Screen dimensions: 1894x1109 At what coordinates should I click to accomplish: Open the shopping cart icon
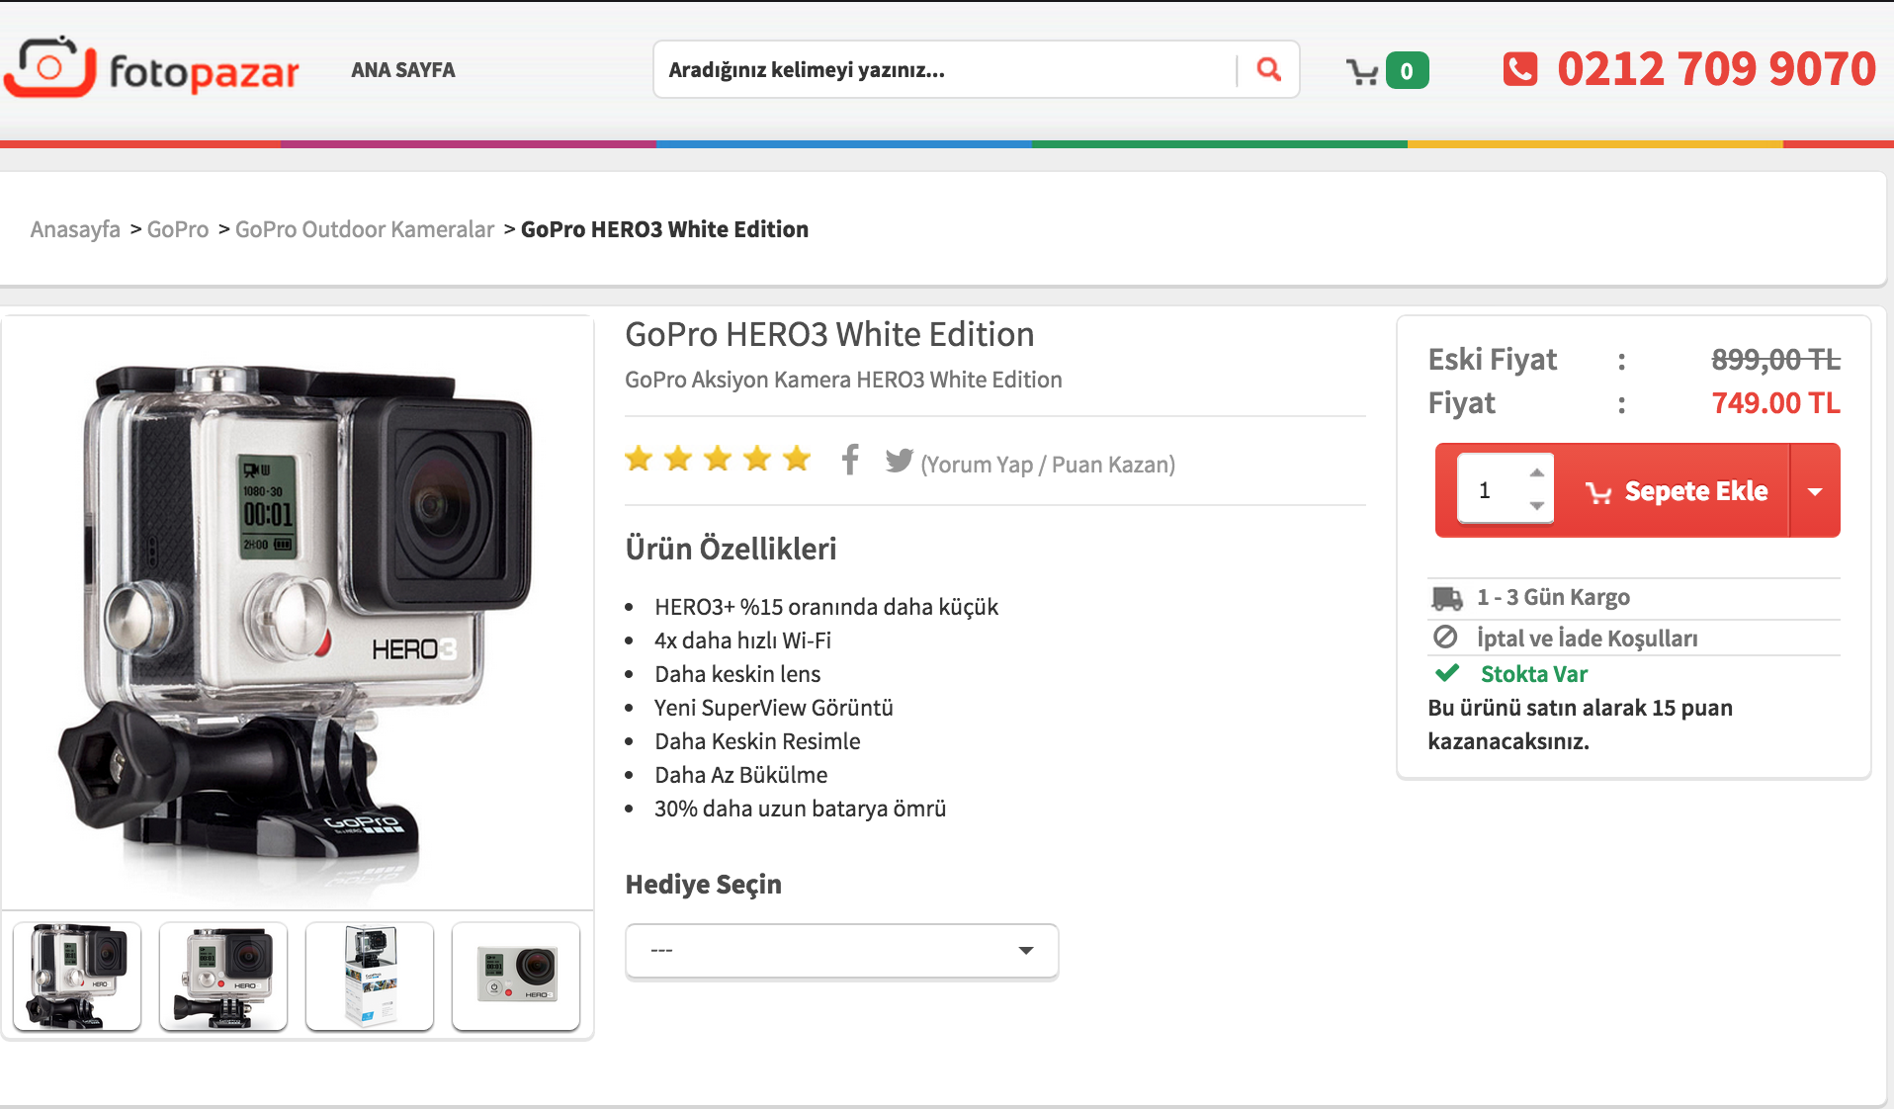(x=1363, y=71)
